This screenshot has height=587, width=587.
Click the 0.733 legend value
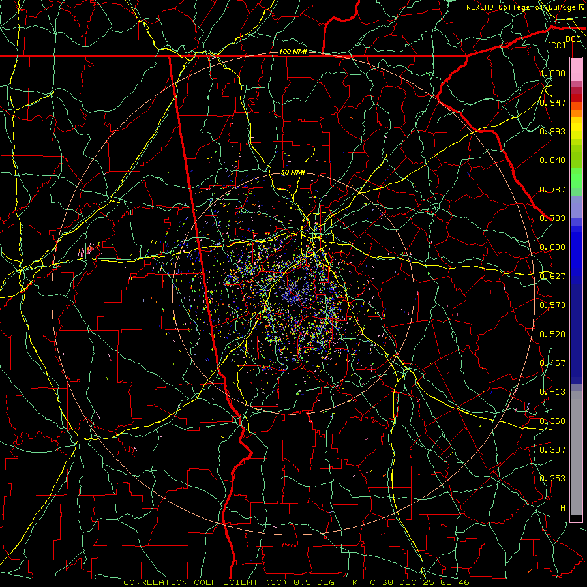(552, 218)
